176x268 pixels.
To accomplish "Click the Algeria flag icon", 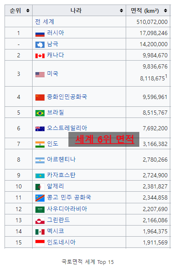I will (x=40, y=187).
